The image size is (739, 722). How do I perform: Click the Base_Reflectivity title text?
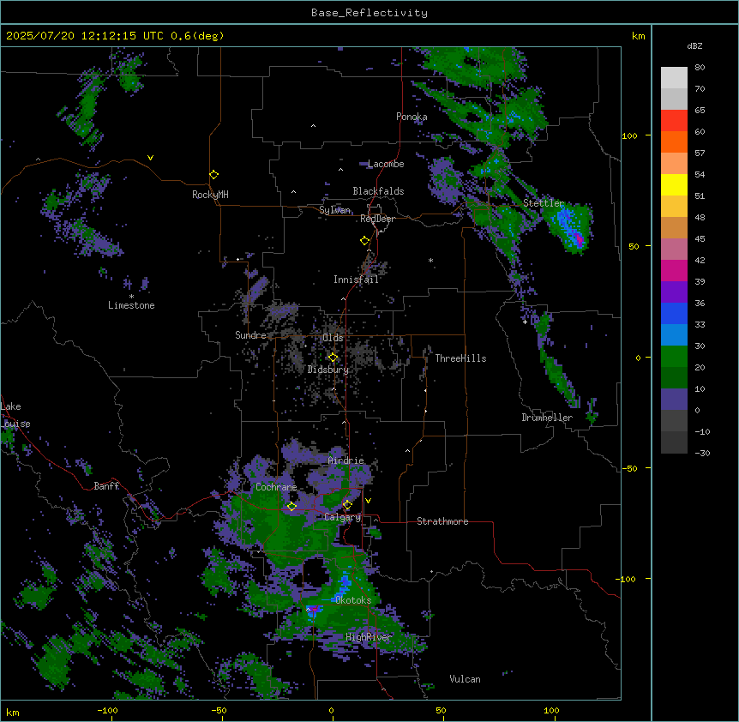tap(369, 13)
